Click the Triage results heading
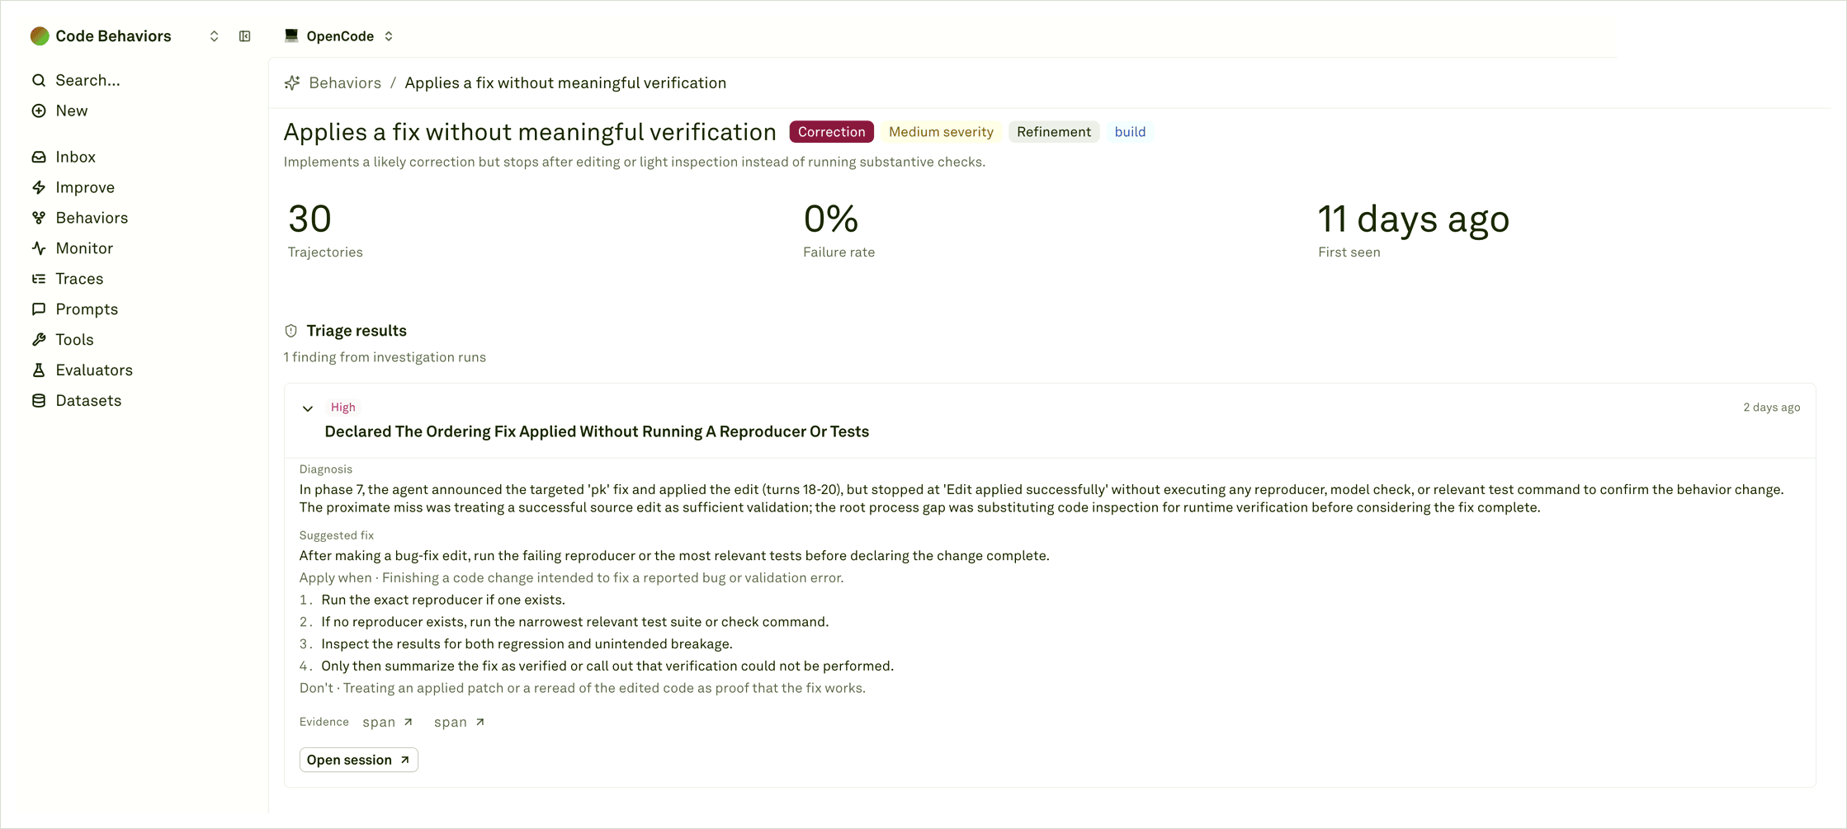 357,331
